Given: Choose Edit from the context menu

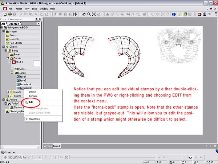Looking at the screenshot, I should (x=31, y=102).
